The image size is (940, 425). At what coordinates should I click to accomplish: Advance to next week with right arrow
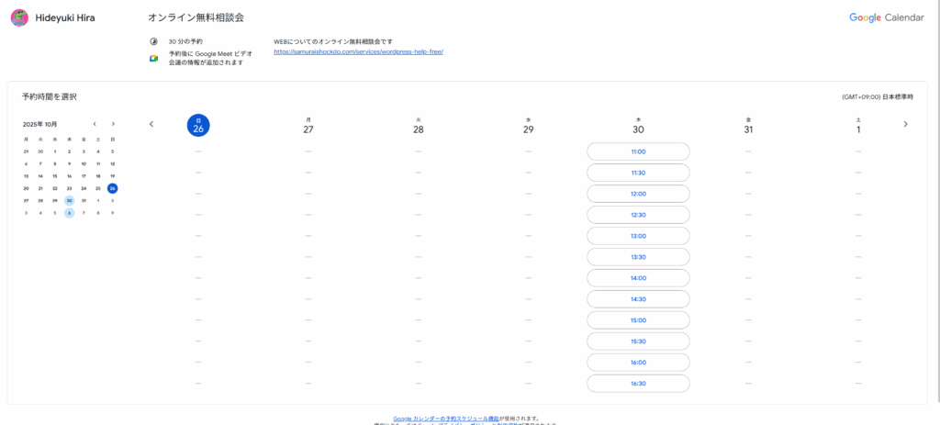pos(905,124)
